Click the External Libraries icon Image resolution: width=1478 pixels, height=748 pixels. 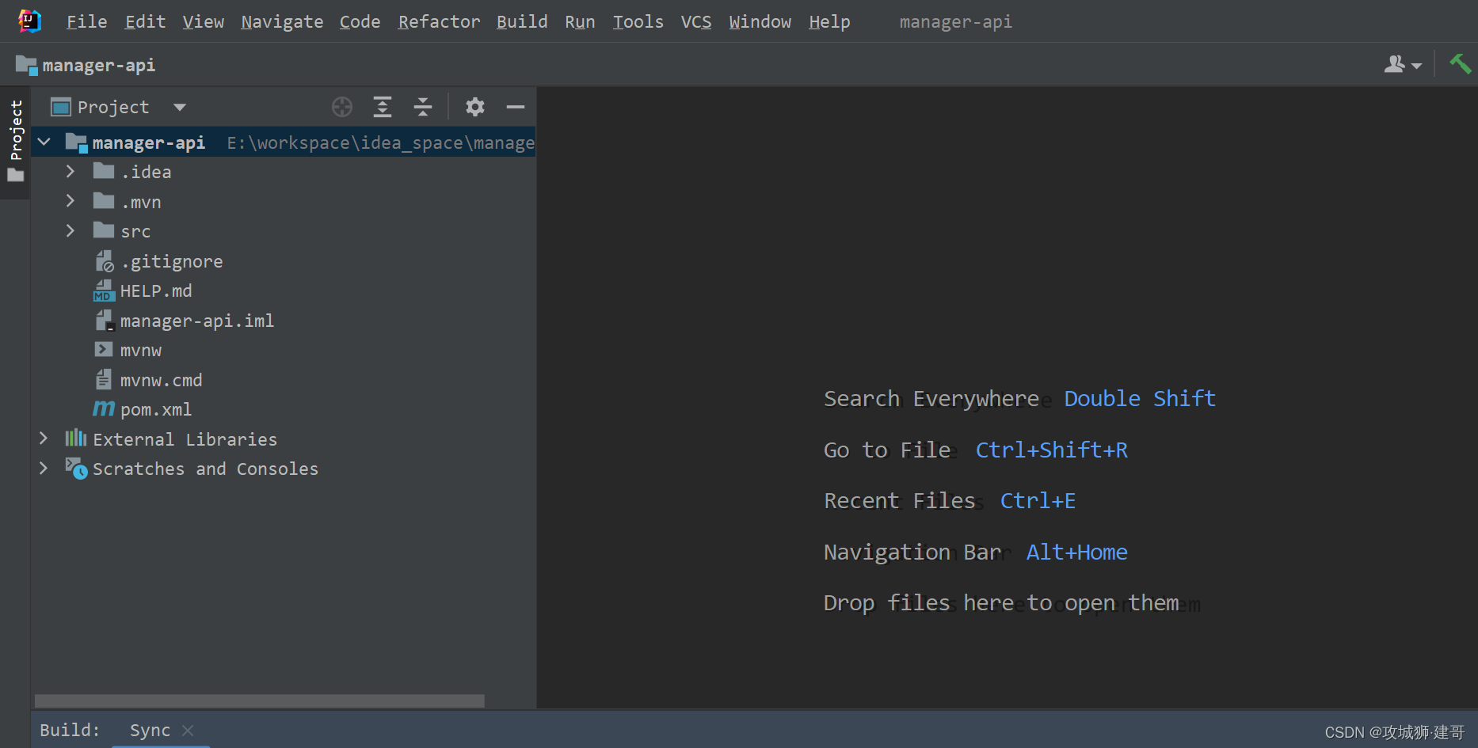click(x=76, y=438)
